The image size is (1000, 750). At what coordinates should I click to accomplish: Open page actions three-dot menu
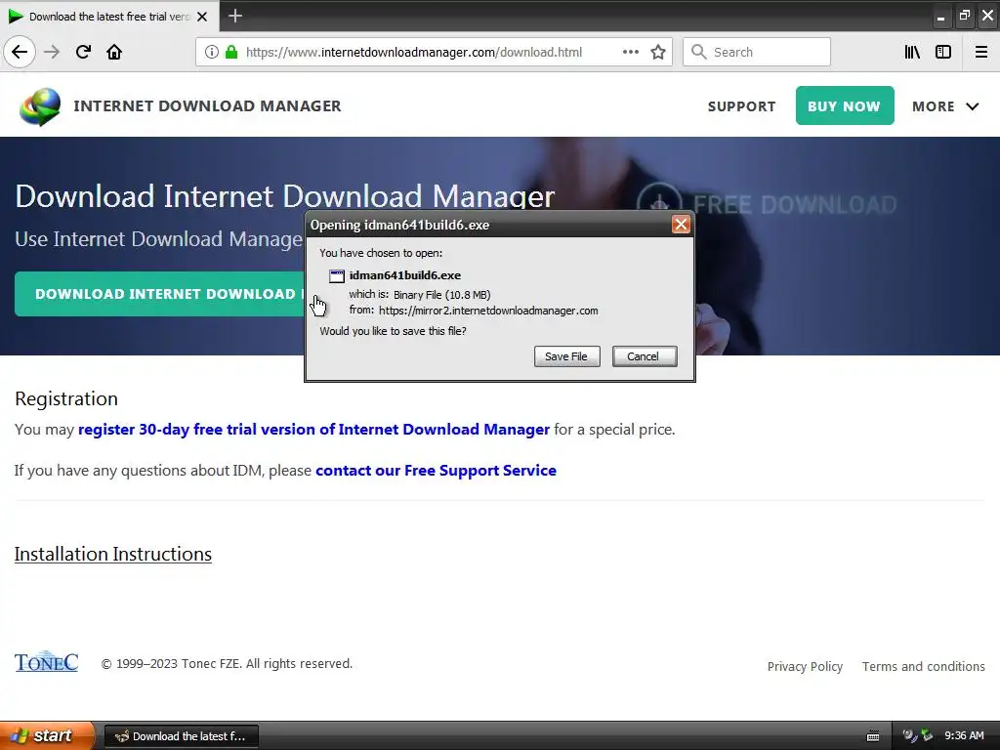point(631,53)
